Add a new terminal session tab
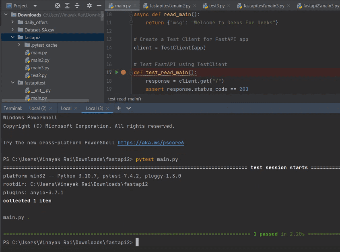The image size is (340, 252). click(x=119, y=108)
